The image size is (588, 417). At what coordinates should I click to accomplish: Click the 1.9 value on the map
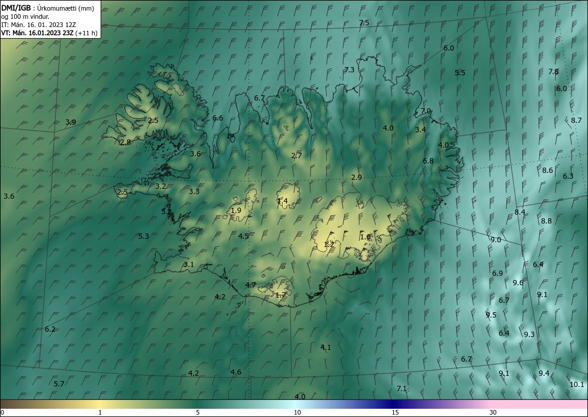point(236,211)
